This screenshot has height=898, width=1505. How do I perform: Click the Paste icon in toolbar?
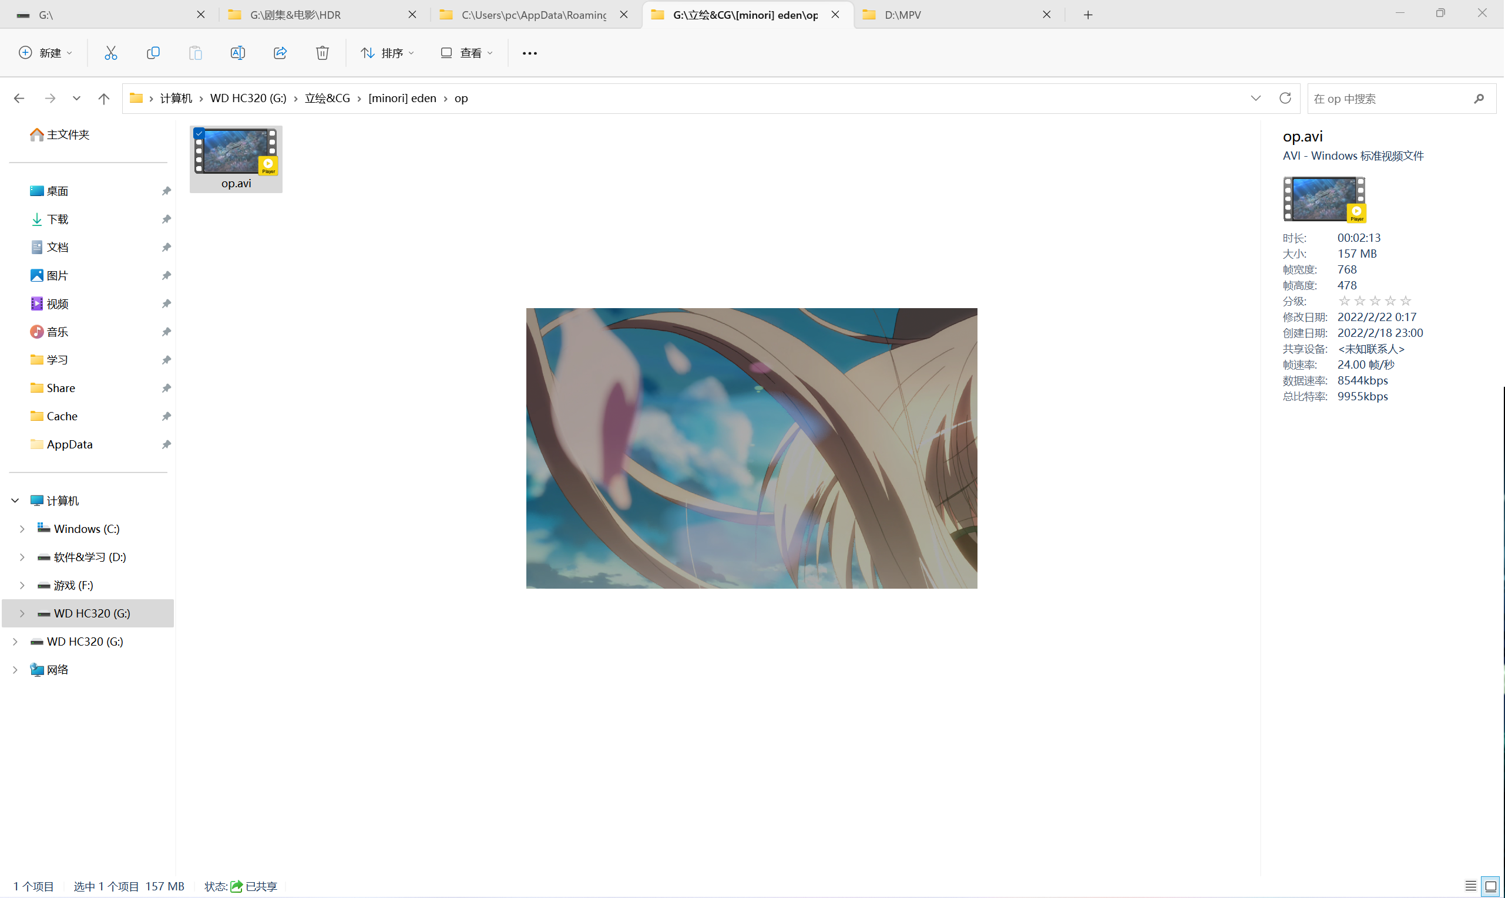coord(195,53)
